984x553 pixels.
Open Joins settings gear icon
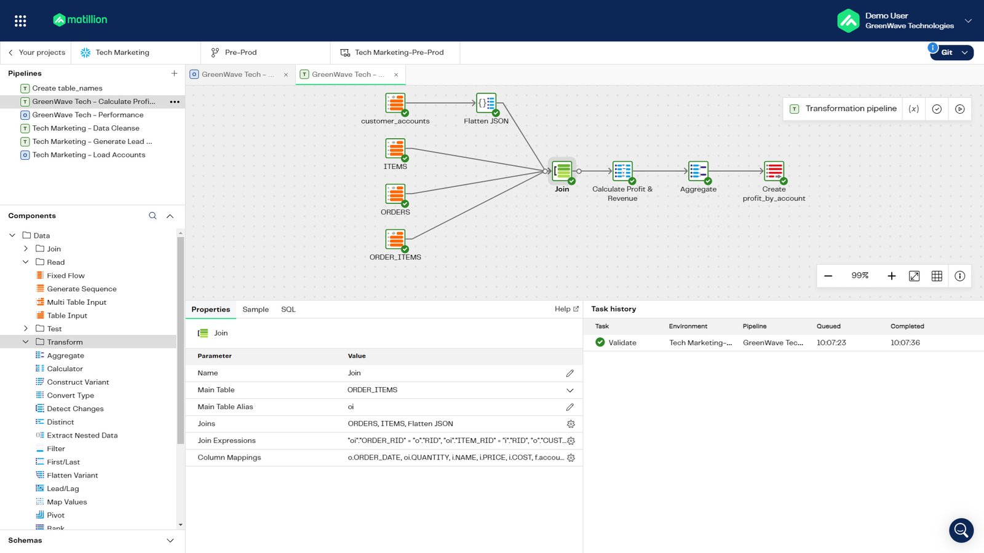[571, 424]
